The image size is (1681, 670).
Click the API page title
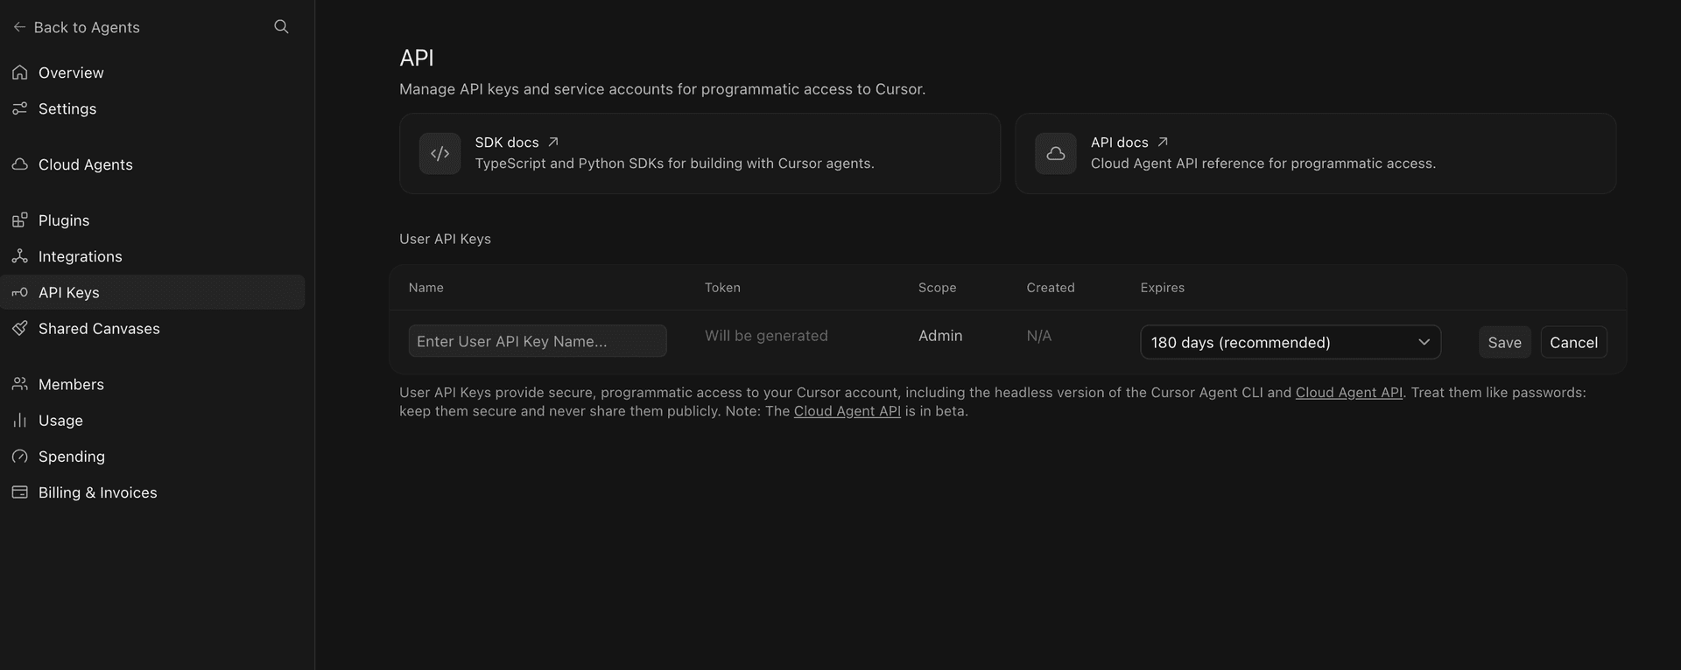pos(417,58)
